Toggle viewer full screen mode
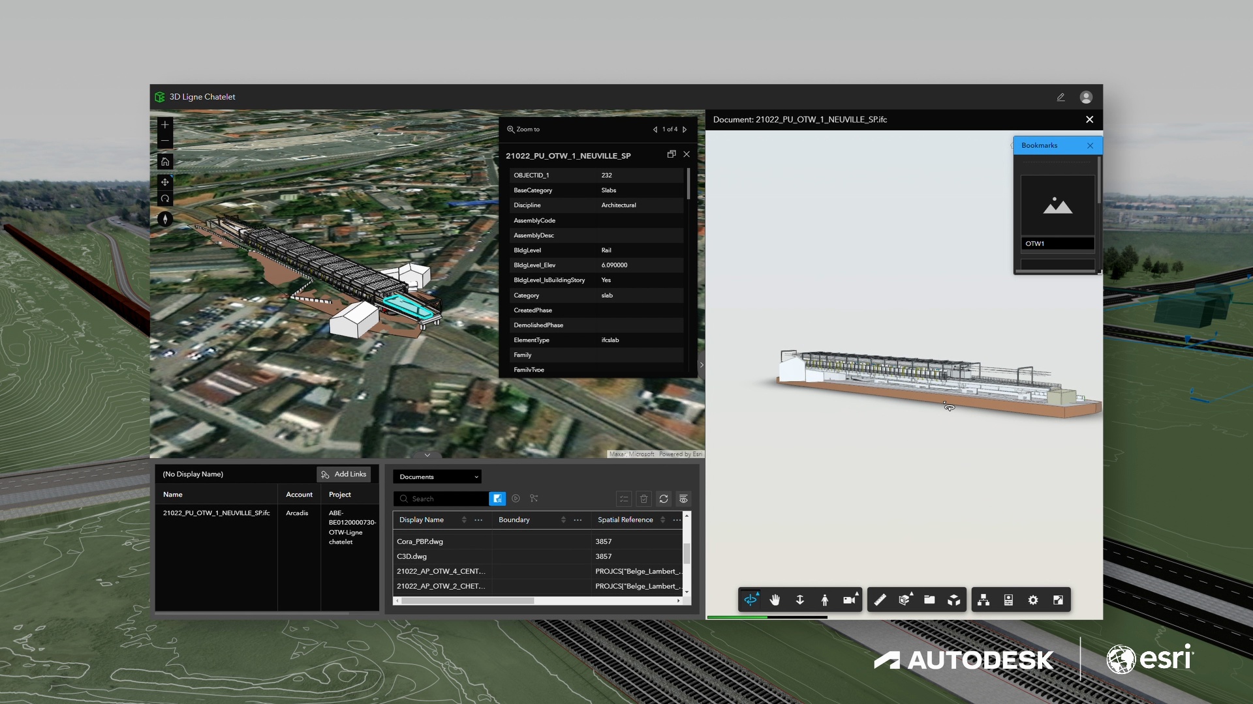 tap(1058, 600)
